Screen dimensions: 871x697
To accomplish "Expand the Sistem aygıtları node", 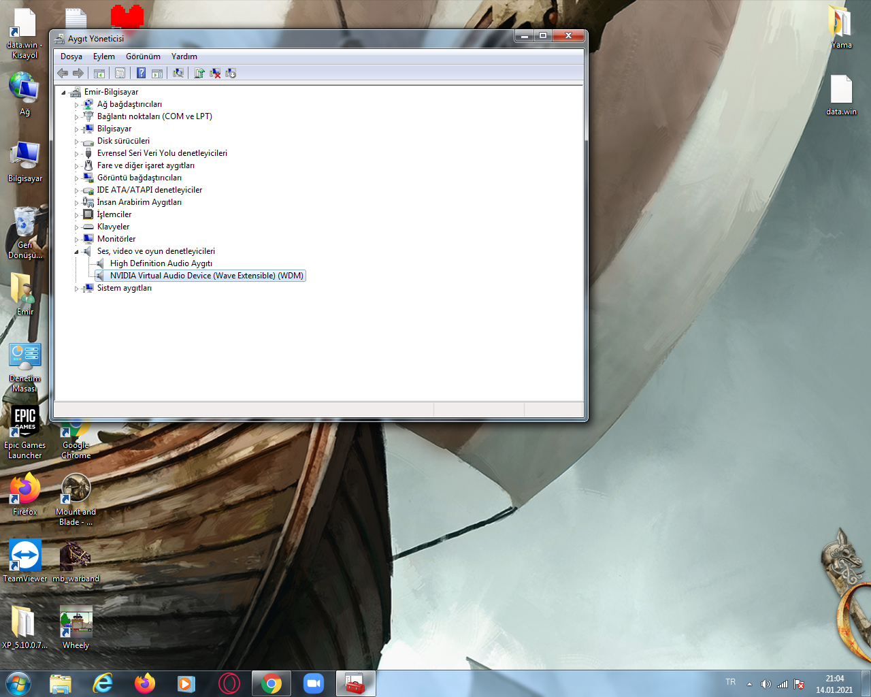I will point(76,289).
